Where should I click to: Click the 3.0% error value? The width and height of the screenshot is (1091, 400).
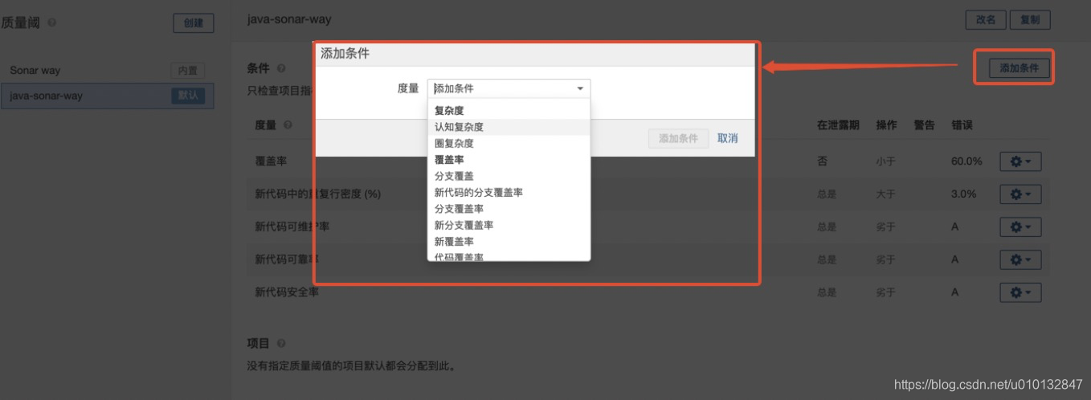pos(964,194)
